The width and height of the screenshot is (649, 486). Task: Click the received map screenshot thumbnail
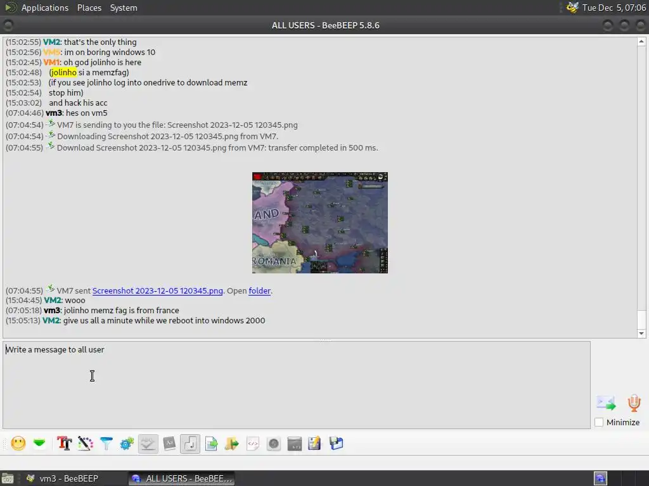tap(320, 223)
